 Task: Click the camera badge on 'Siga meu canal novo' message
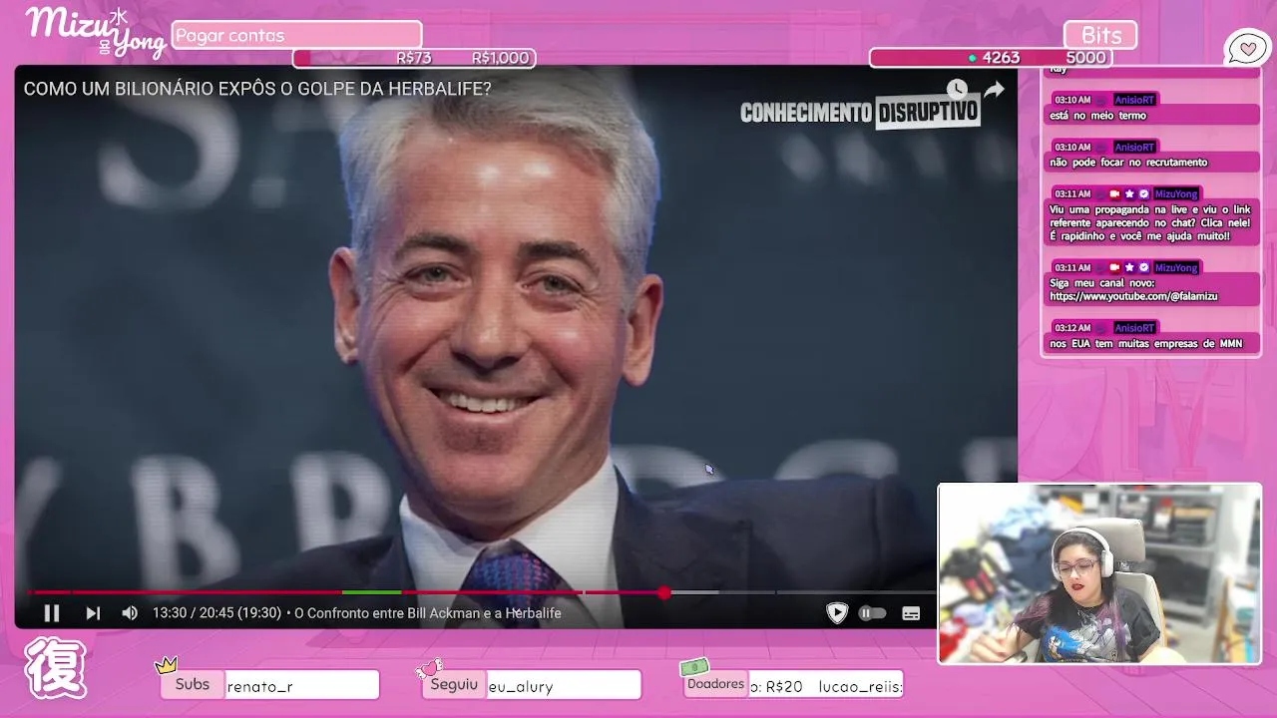point(1114,267)
